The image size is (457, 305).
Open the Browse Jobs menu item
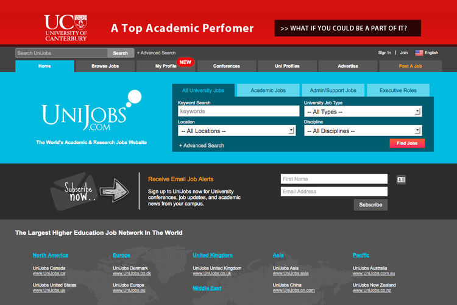click(x=105, y=66)
